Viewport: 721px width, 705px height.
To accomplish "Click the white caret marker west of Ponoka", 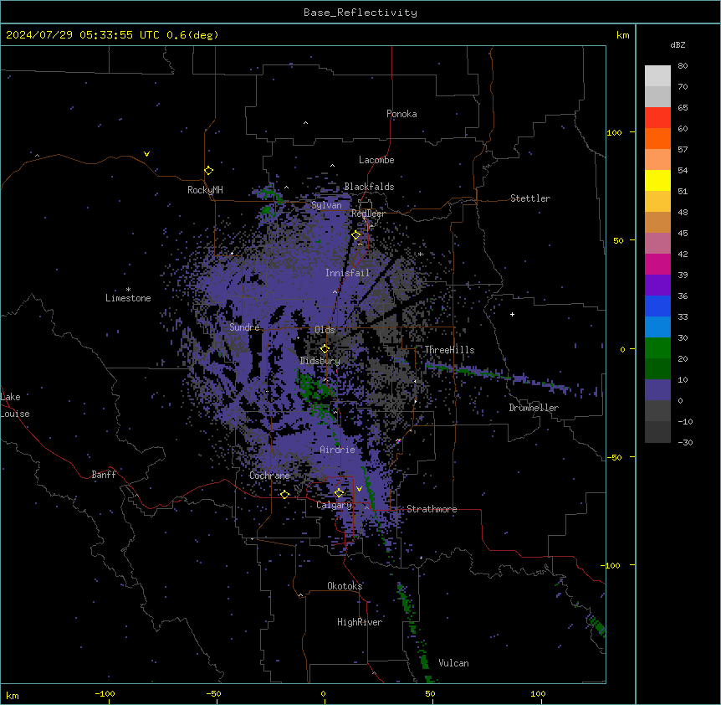I will [305, 123].
